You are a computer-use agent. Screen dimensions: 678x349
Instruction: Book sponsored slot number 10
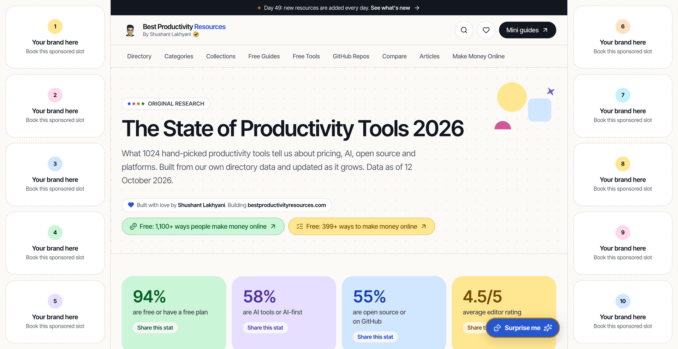623,312
